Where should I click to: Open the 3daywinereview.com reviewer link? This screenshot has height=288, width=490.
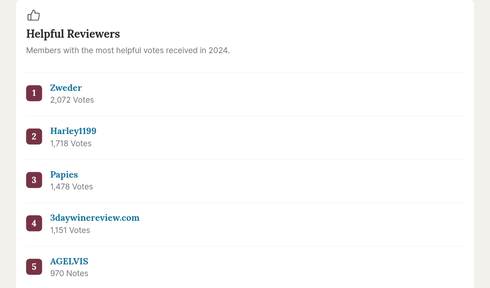point(95,218)
